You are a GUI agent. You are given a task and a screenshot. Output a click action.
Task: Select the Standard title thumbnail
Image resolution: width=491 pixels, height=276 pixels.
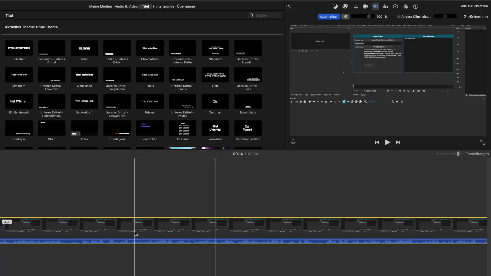(x=215, y=48)
